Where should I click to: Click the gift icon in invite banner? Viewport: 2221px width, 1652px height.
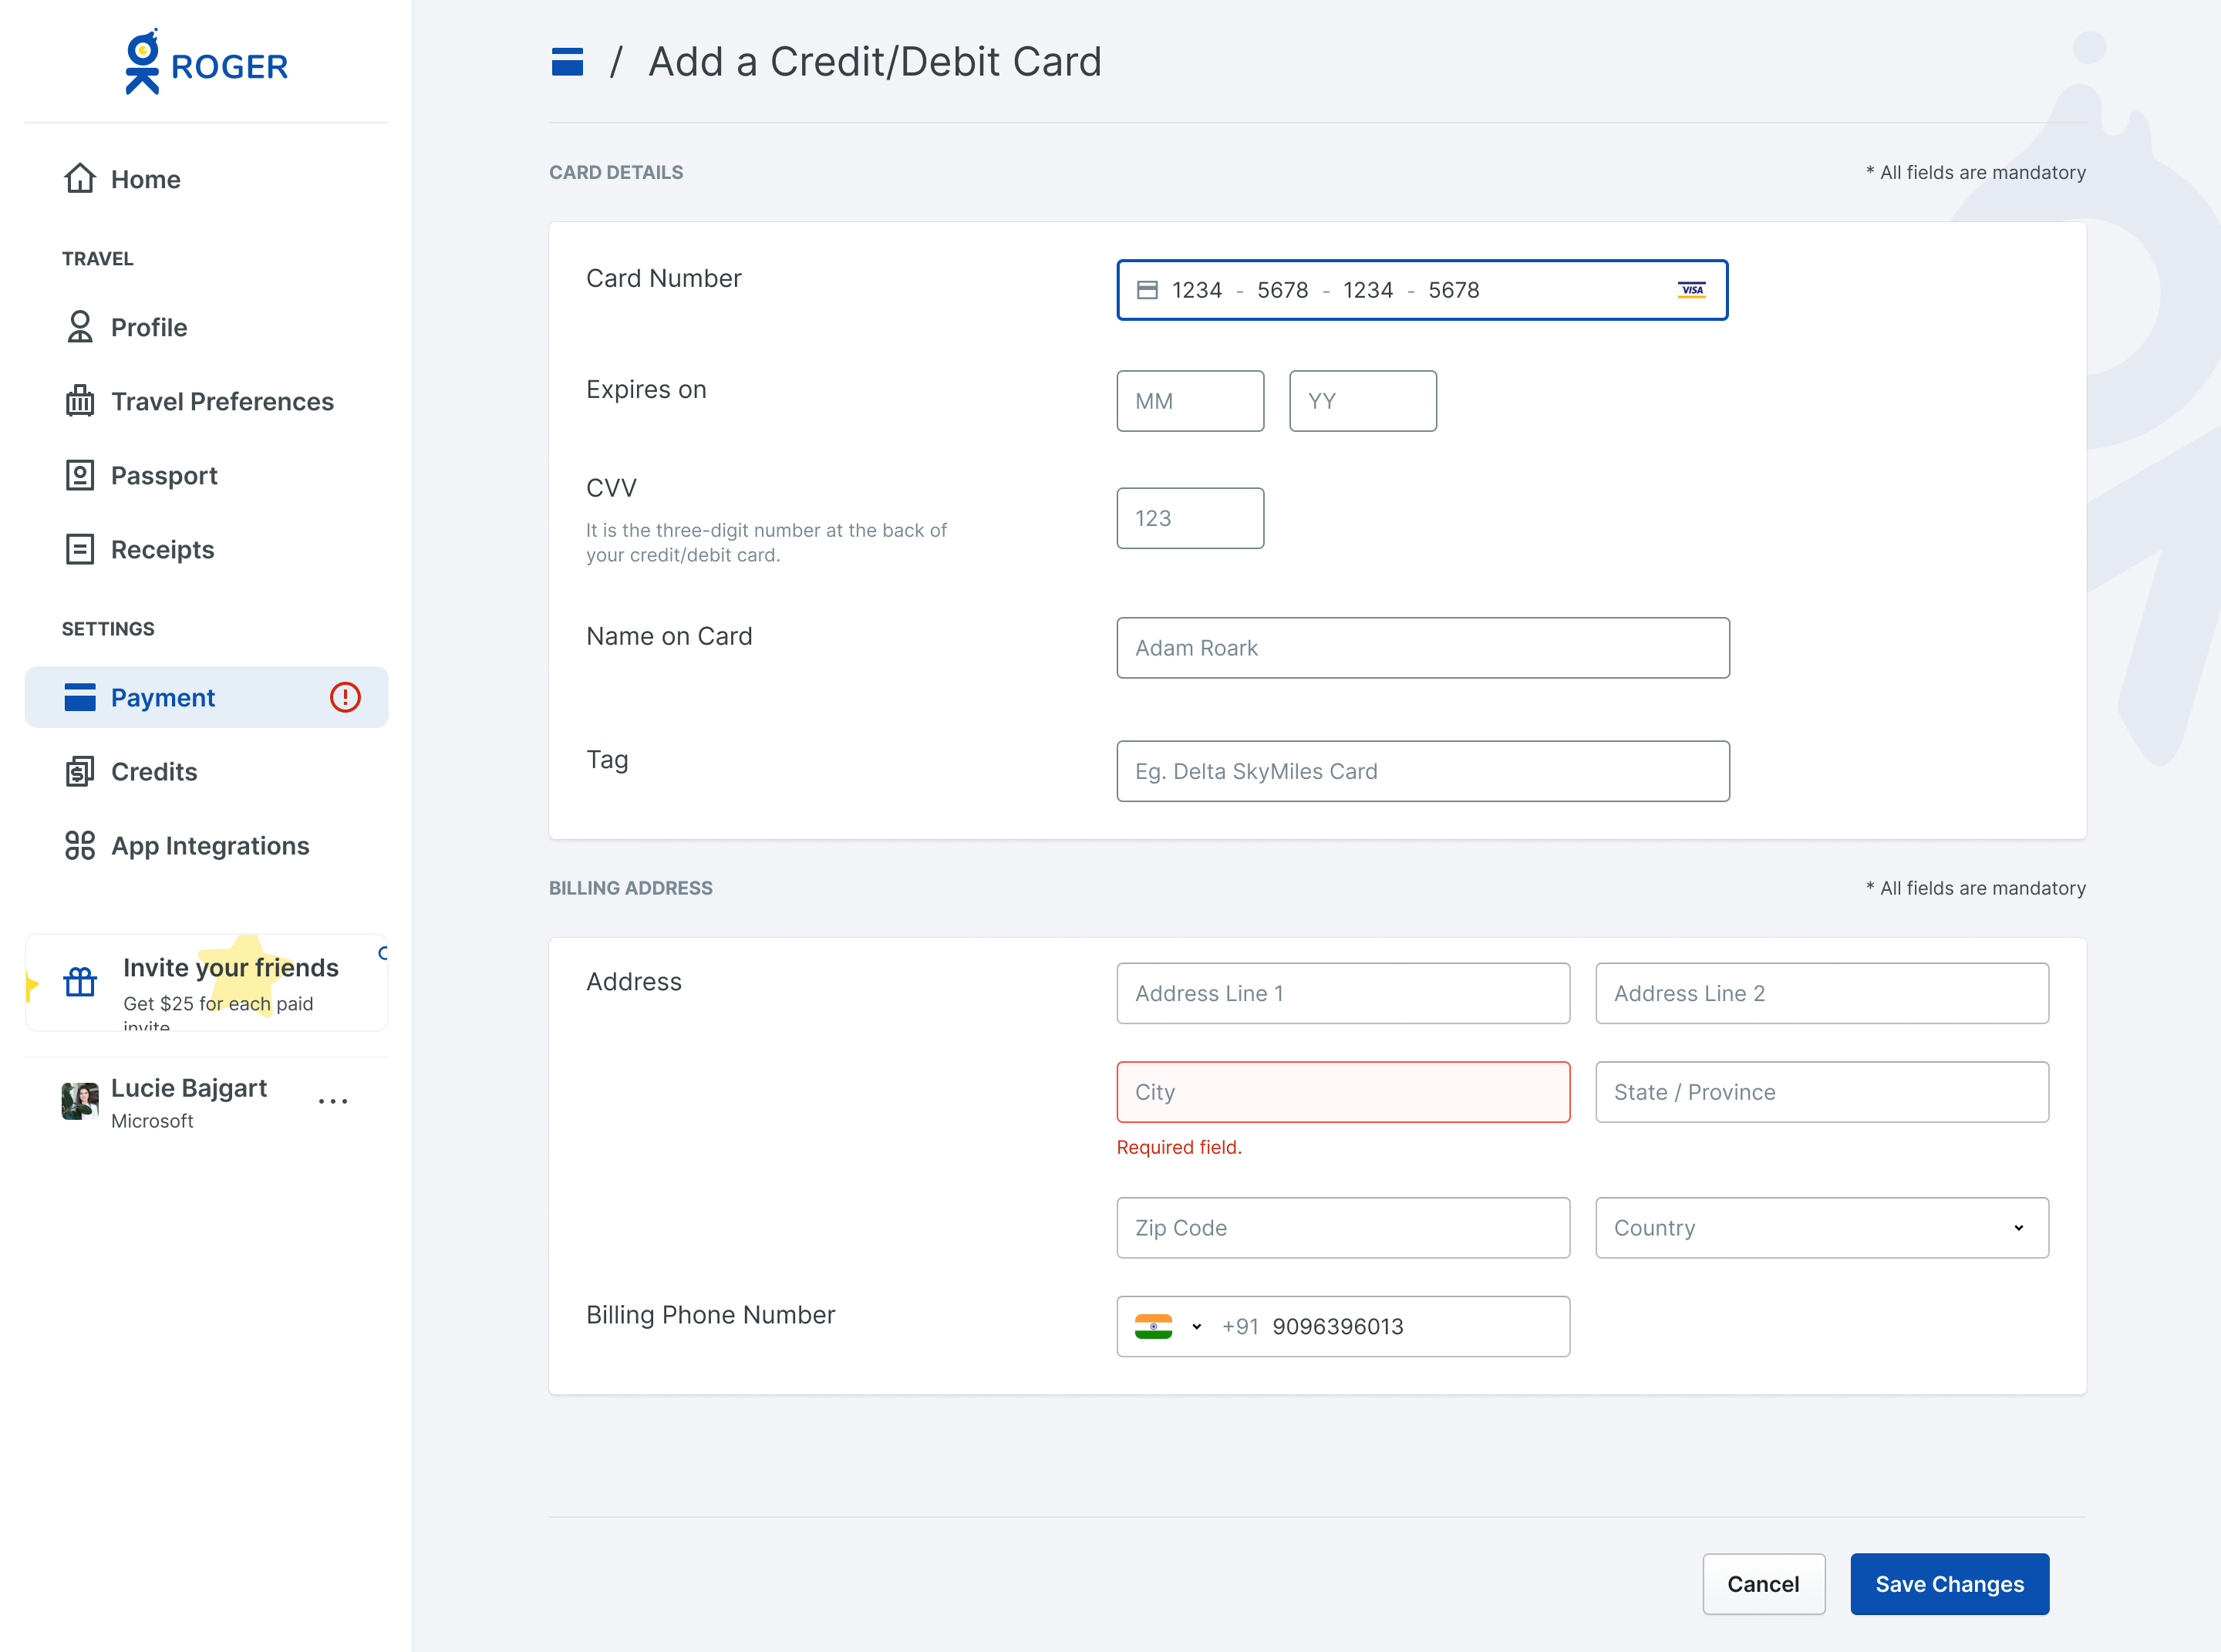click(80, 982)
